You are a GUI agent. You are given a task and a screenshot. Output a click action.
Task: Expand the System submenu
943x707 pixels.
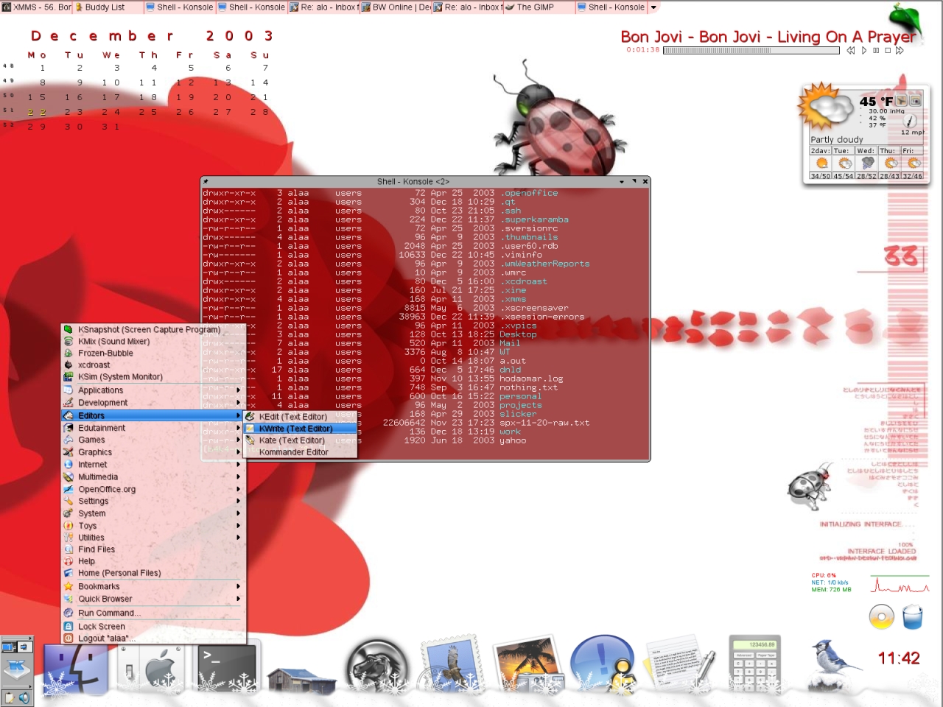coord(153,513)
